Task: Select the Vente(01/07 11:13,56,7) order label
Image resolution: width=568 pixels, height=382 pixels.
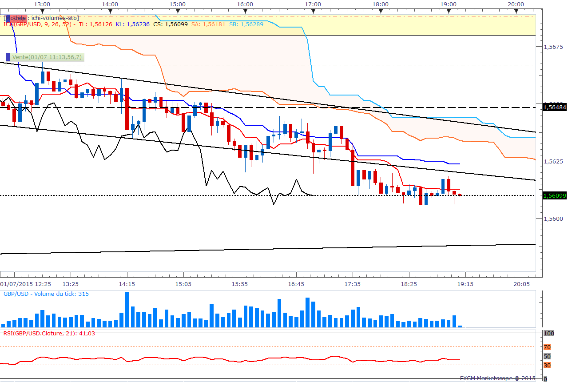Action: 47,57
